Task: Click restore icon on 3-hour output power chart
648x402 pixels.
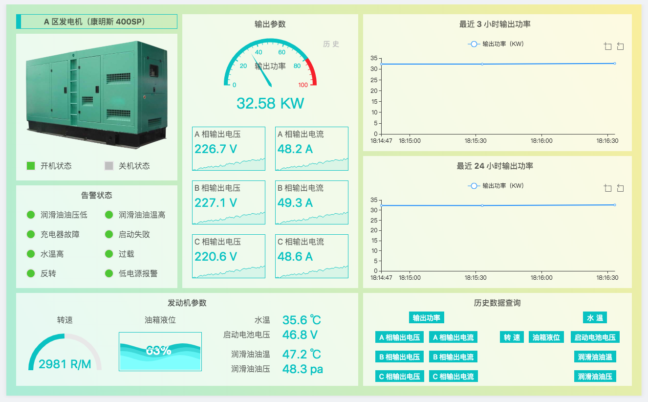Action: coord(620,46)
